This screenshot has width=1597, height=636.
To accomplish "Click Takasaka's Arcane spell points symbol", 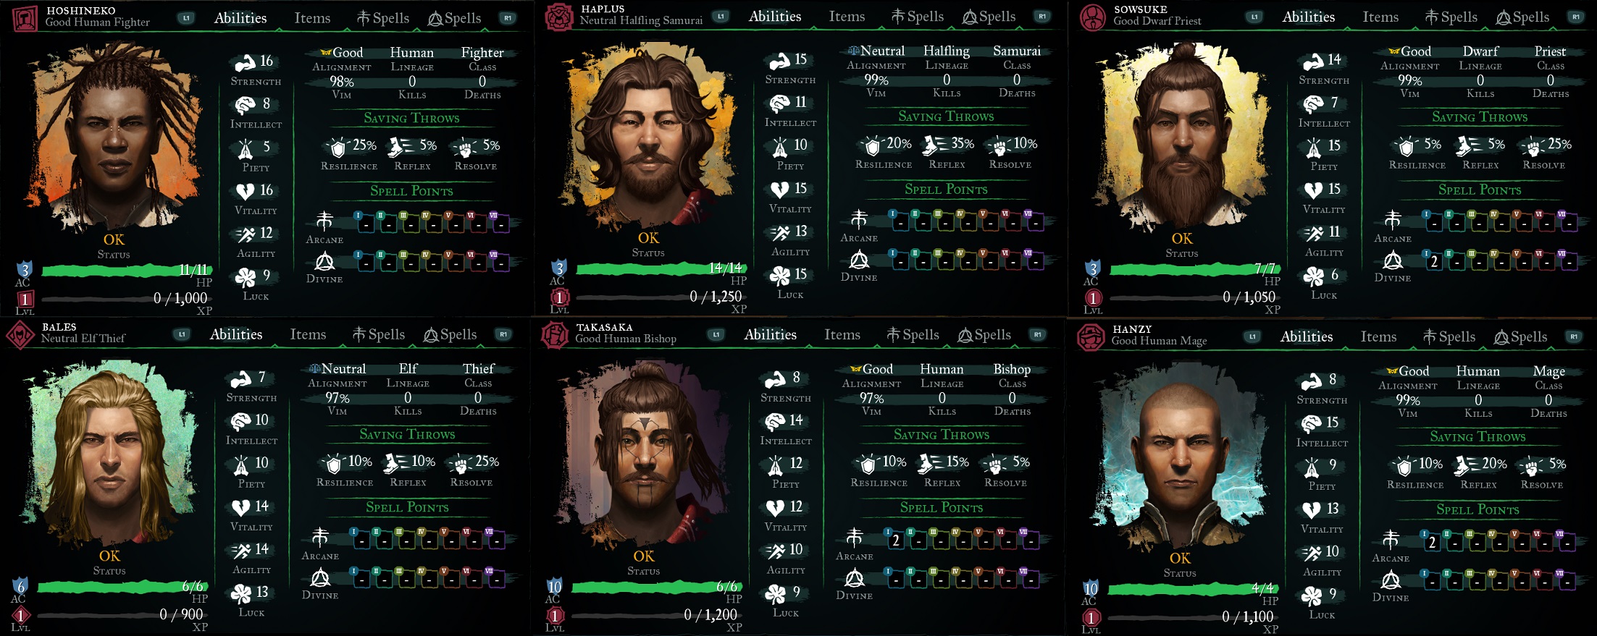I will pyautogui.click(x=855, y=538).
